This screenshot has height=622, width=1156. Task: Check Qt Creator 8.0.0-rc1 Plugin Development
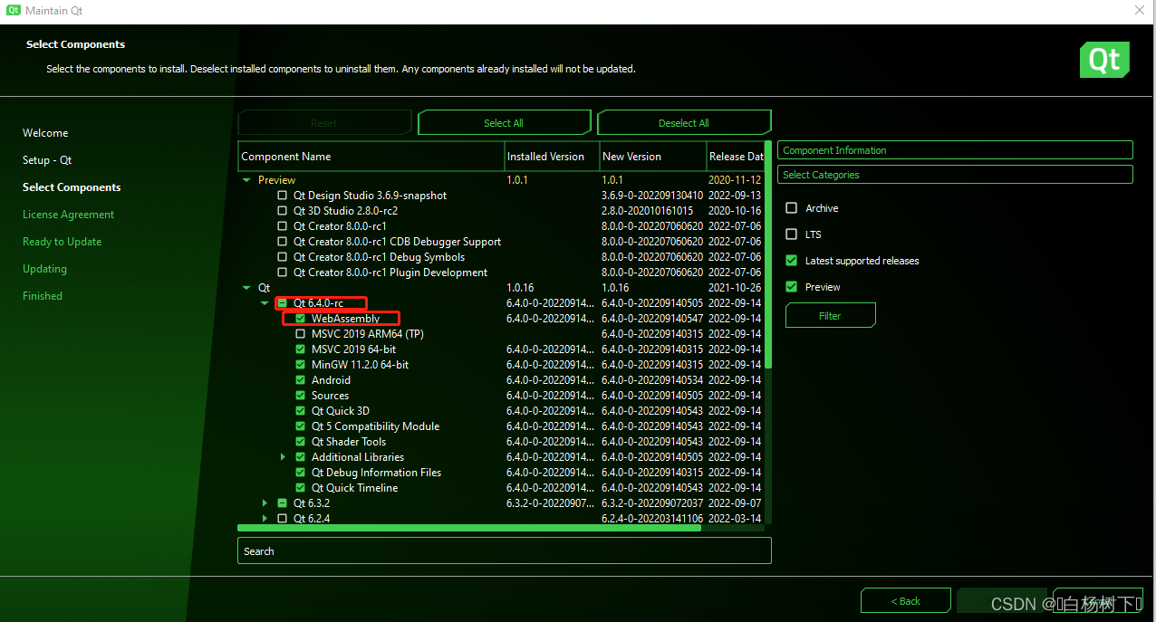[x=283, y=273]
